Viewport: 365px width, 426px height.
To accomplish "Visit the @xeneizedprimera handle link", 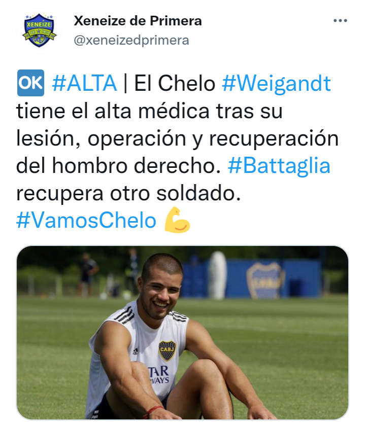I will 131,40.
